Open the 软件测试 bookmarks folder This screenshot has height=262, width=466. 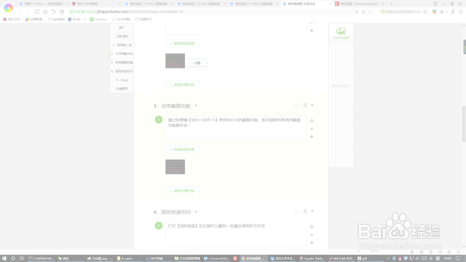(x=56, y=19)
